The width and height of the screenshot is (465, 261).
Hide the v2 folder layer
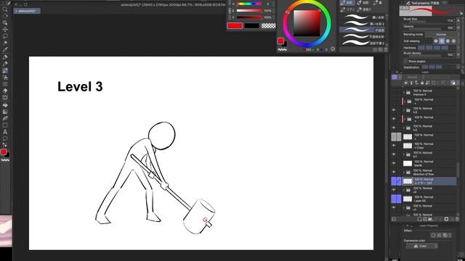click(394, 190)
